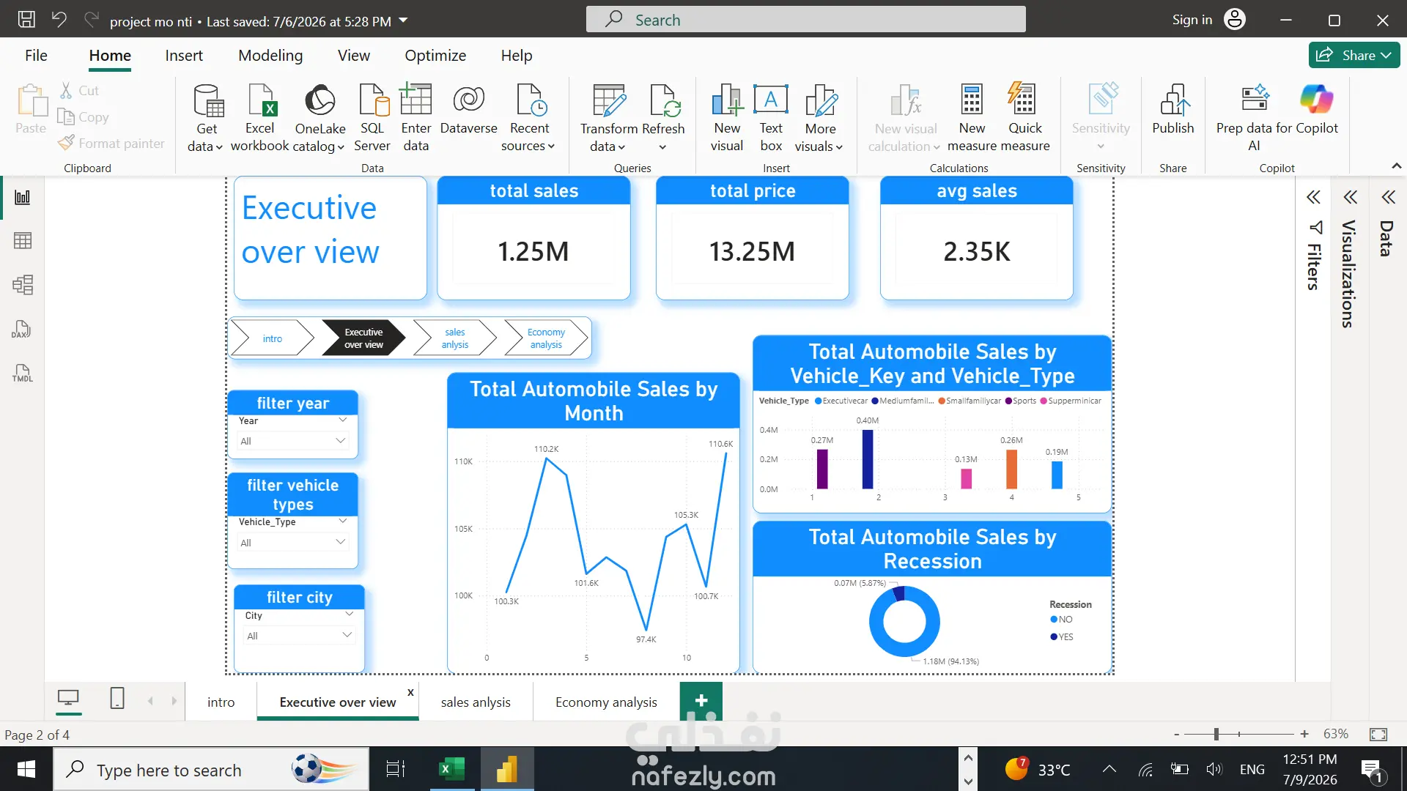This screenshot has width=1407, height=791.
Task: Add a new report page
Action: (701, 701)
